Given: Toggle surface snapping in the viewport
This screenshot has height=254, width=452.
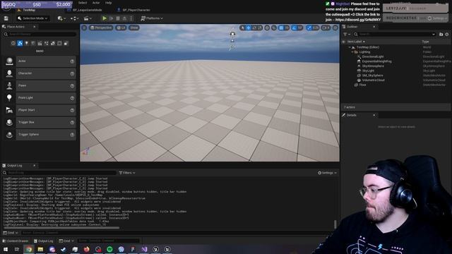Looking at the screenshot, I should 274,28.
